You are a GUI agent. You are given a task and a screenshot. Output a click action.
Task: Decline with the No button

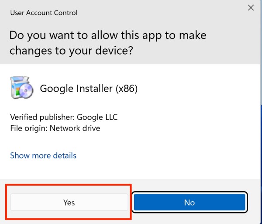click(x=190, y=202)
